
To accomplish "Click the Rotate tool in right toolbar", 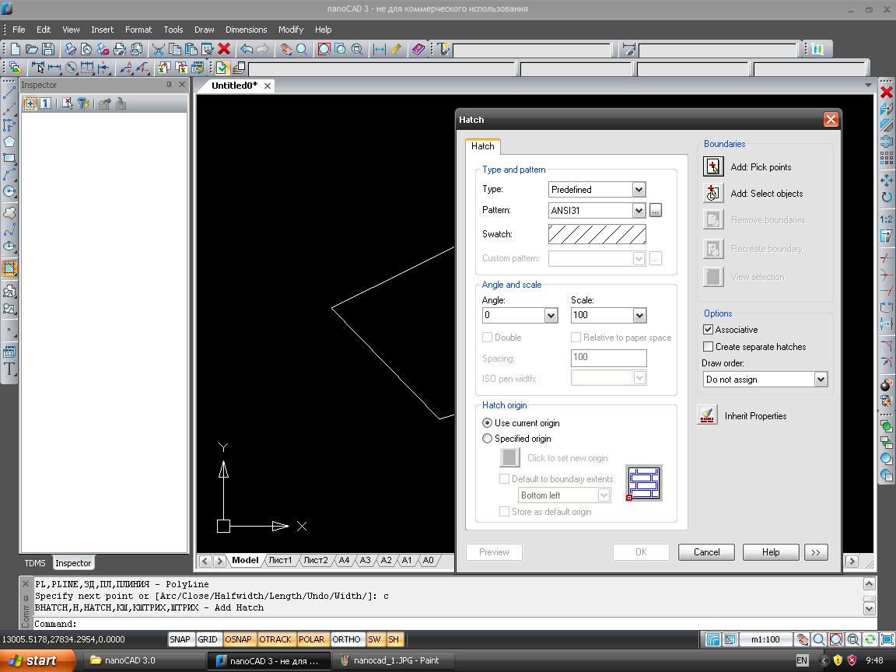I will [x=887, y=198].
